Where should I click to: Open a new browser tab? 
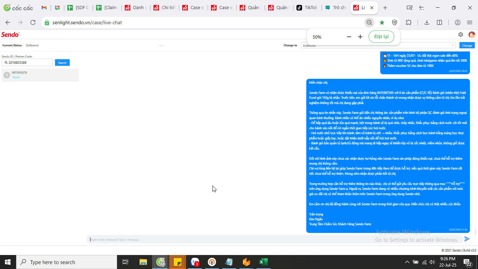coord(385,8)
